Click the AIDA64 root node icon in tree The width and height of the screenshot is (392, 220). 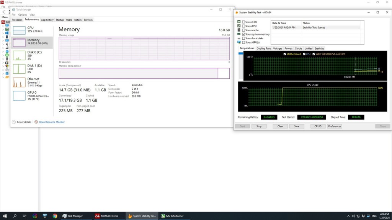[3, 22]
